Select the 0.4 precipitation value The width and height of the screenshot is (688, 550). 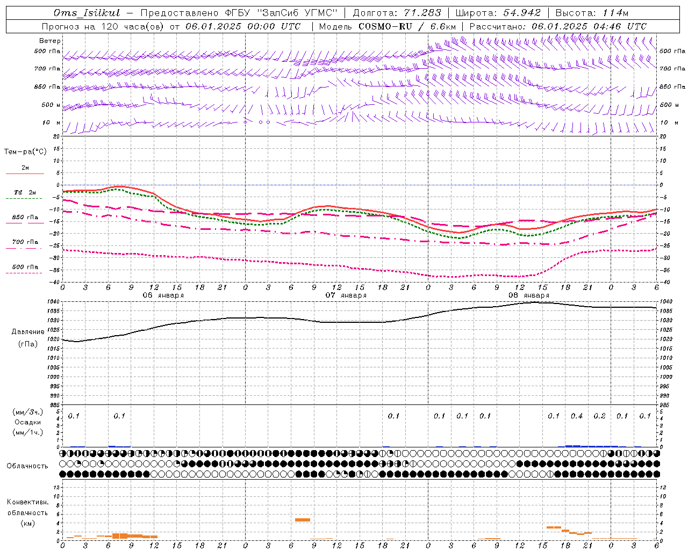coord(577,416)
